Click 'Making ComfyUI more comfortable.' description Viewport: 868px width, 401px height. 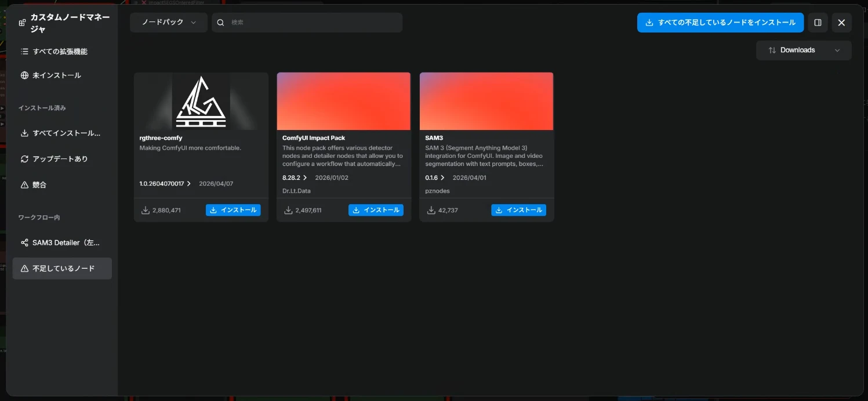coord(190,148)
